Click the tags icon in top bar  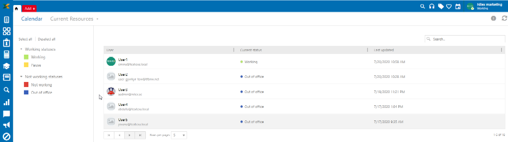[440, 6]
